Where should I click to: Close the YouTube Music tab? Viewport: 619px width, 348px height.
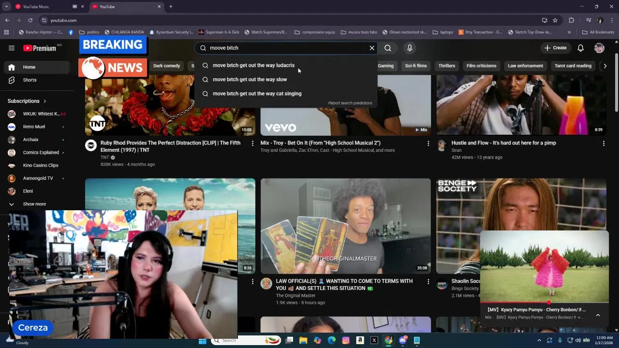click(x=83, y=7)
